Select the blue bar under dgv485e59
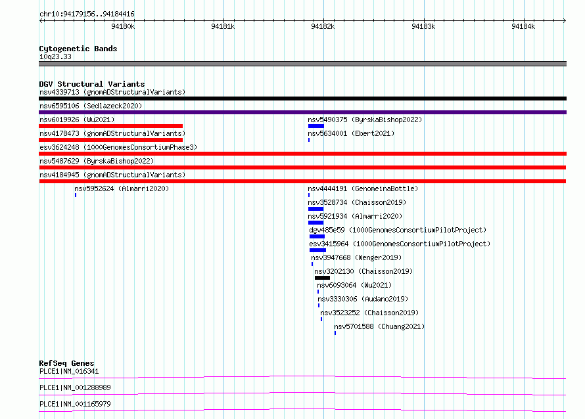Screen dimensions: 585x419 click(x=317, y=236)
